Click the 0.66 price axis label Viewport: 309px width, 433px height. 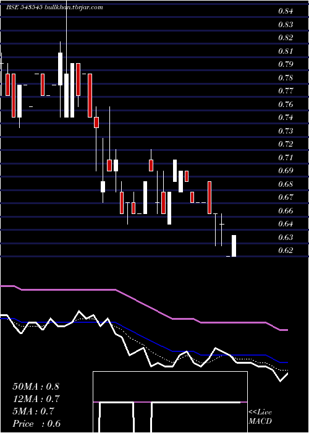(286, 210)
